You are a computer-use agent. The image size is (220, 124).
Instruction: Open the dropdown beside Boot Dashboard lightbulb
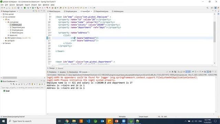(34, 84)
